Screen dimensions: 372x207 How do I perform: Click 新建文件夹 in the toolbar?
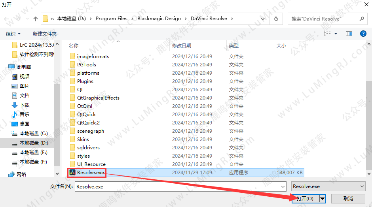point(44,34)
